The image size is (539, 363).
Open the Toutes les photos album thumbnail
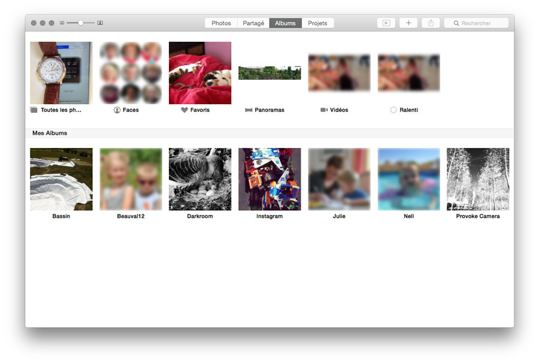point(61,73)
